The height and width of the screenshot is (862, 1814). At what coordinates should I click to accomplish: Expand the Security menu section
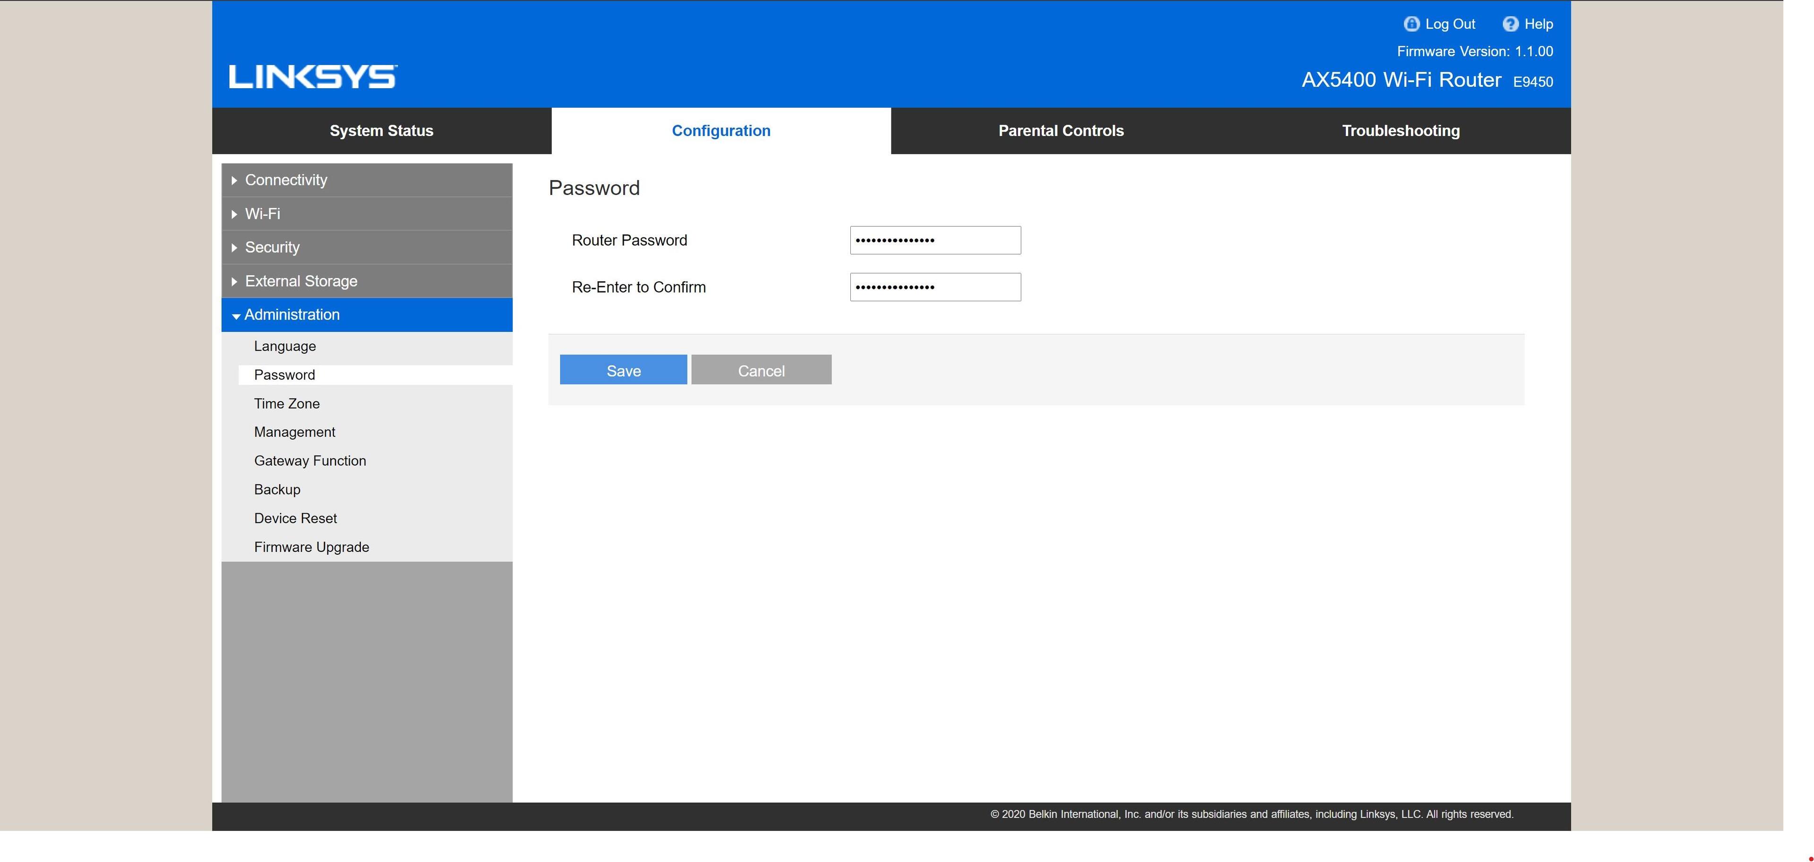272,248
